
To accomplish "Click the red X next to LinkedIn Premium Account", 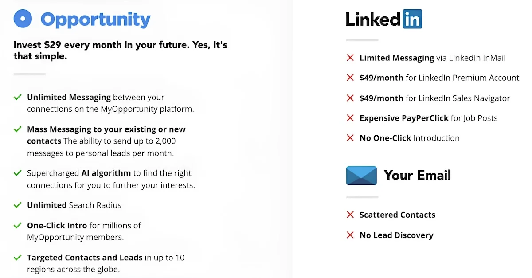I will [x=350, y=78].
